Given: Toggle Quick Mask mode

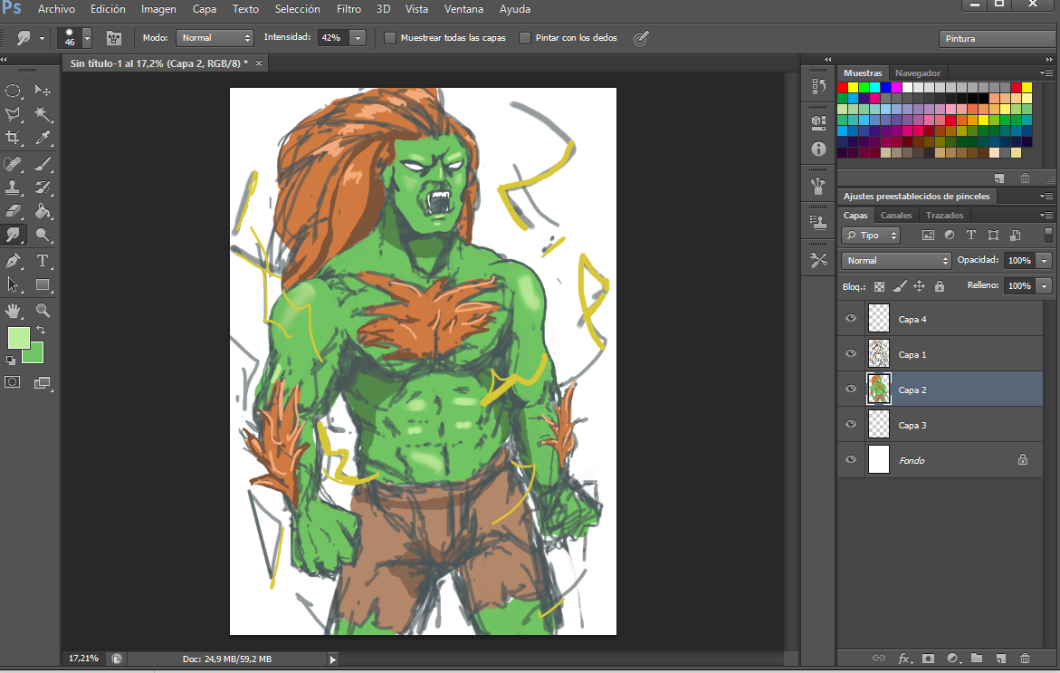Looking at the screenshot, I should (13, 382).
